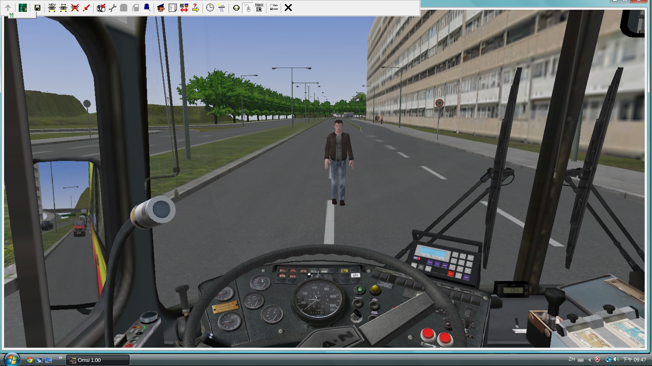Open the Windows Start menu
Viewport: 652px width, 366px height.
tap(11, 359)
